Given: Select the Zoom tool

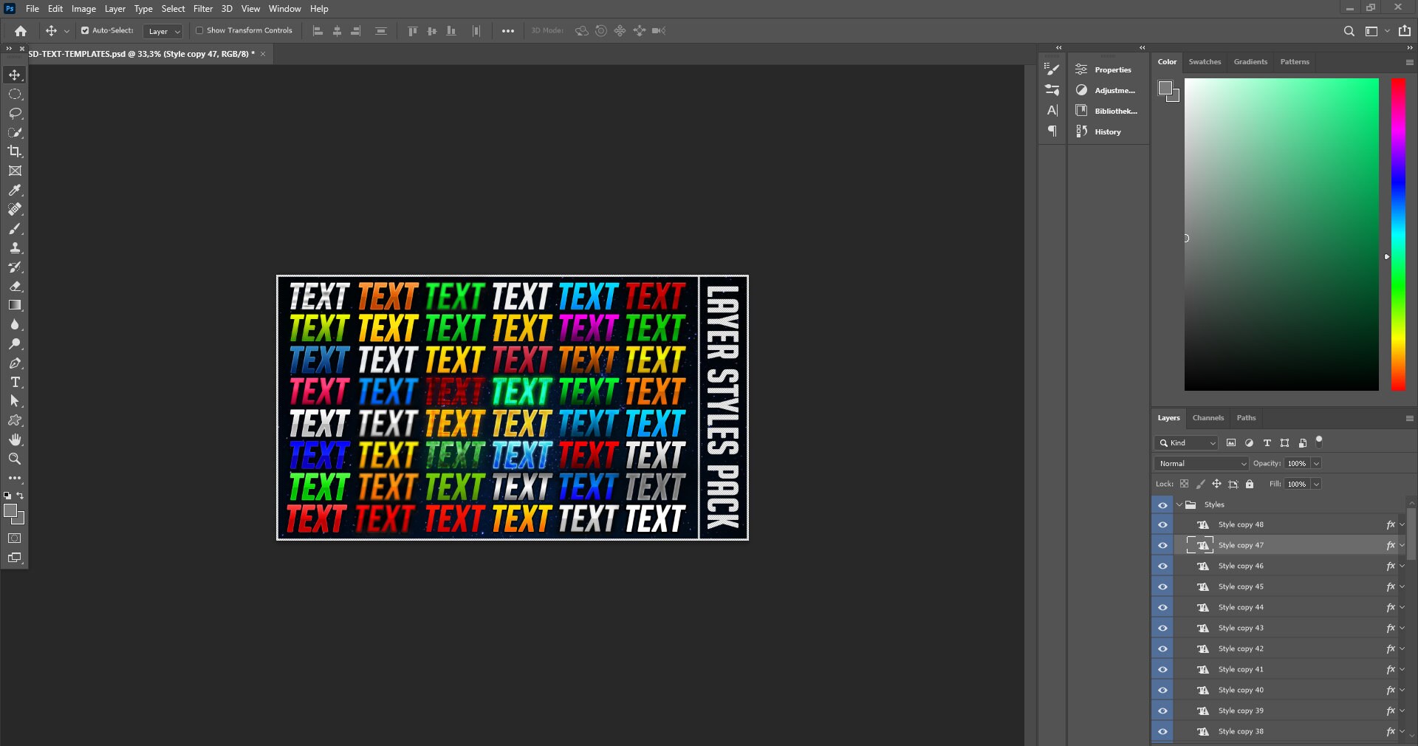Looking at the screenshot, I should click(15, 459).
